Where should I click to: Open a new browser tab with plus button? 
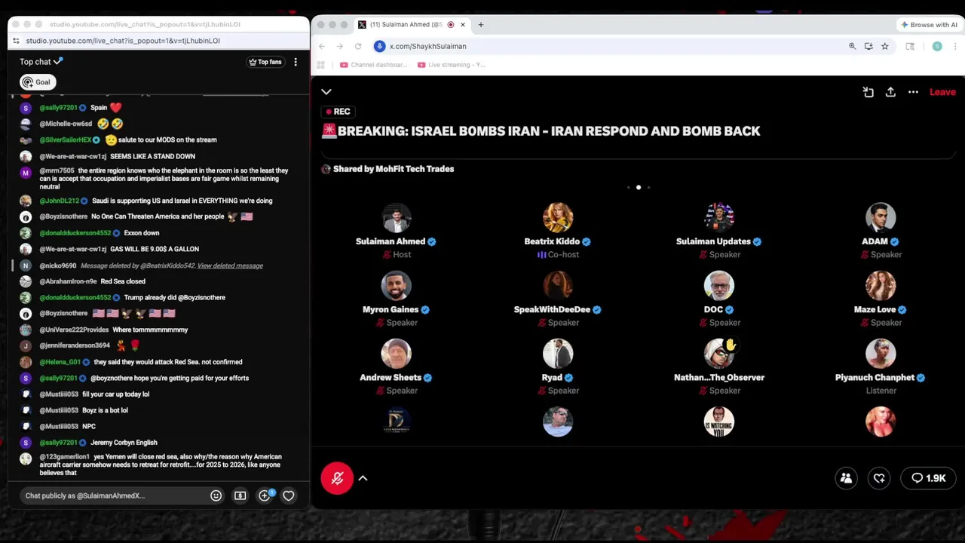(480, 25)
